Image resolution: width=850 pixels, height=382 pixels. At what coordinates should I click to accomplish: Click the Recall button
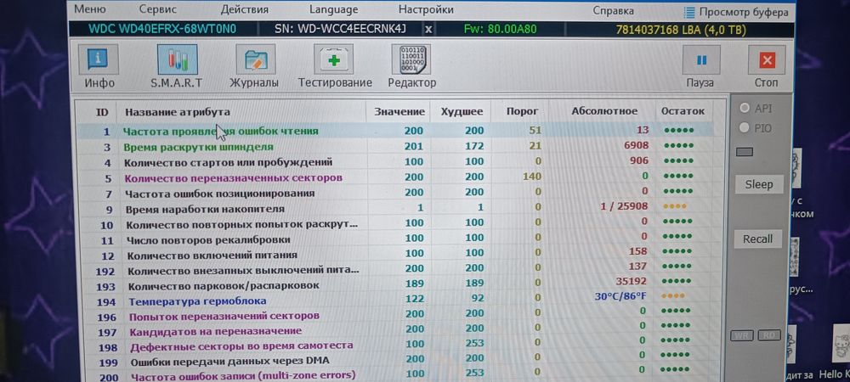(x=758, y=239)
